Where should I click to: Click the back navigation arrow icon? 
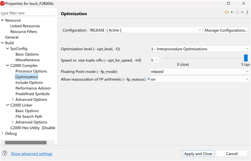[x=227, y=13]
